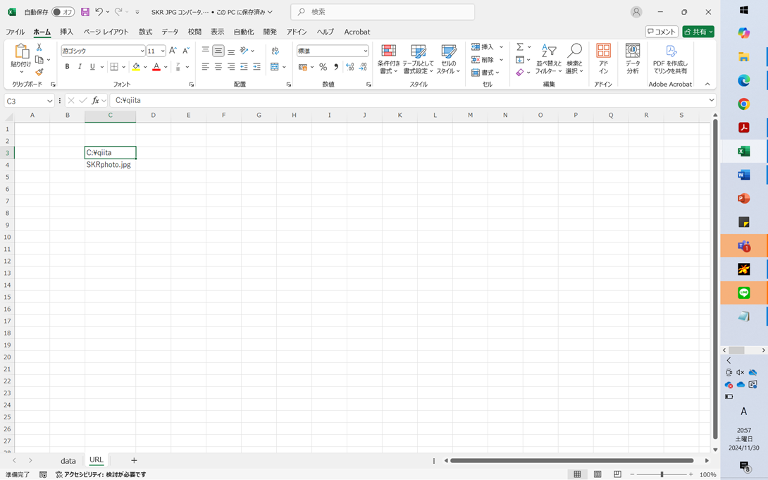Add a new sheet

click(134, 460)
